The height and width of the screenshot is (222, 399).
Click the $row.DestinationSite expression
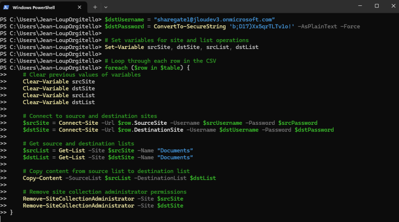[x=150, y=130]
